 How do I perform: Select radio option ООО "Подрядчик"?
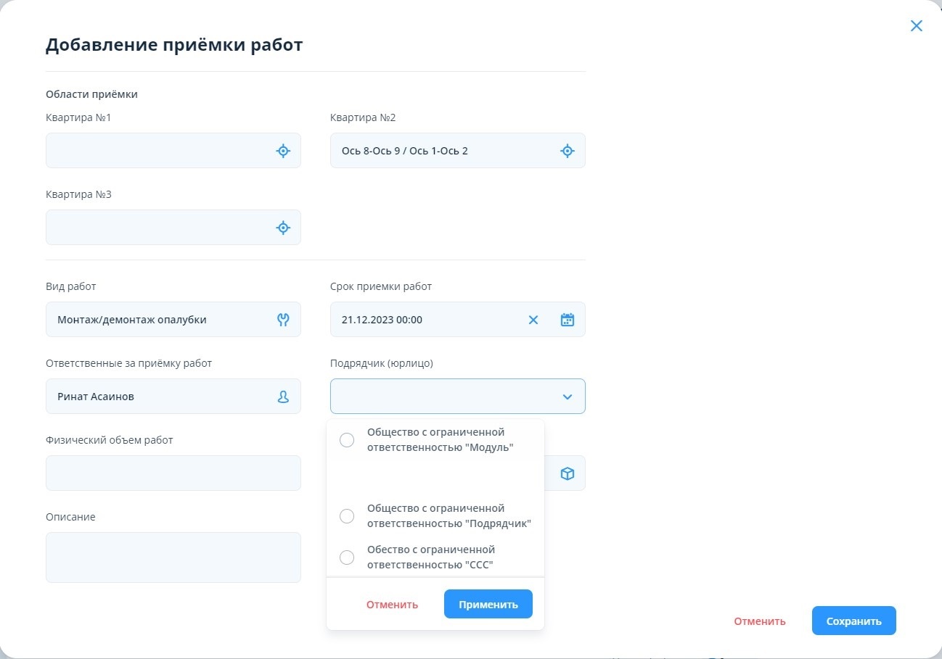(x=347, y=516)
